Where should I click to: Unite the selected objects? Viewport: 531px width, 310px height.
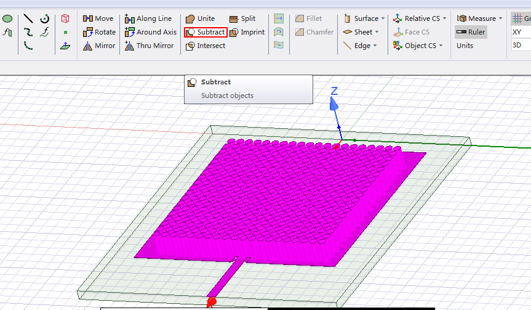[200, 18]
